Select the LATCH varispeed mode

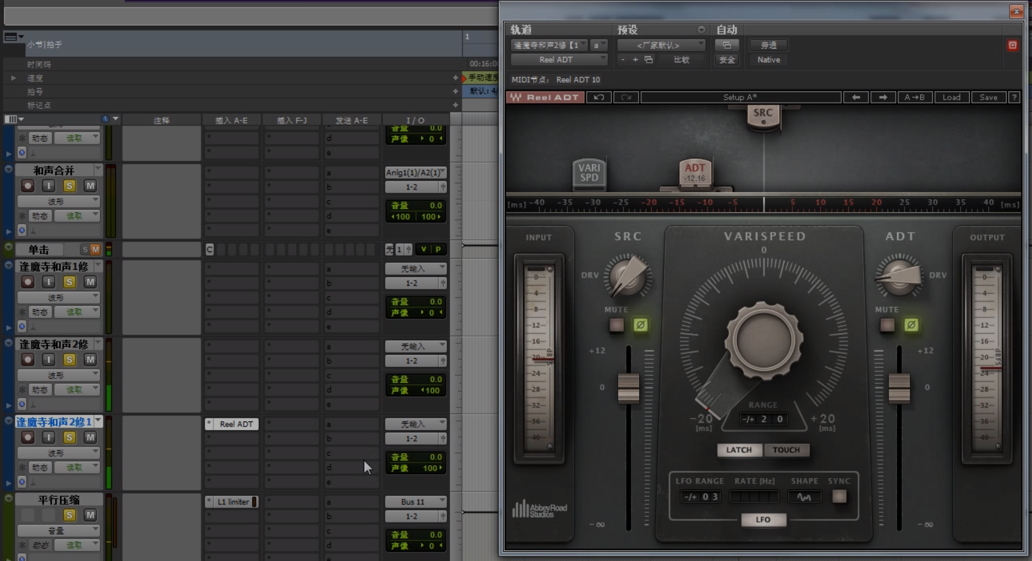(739, 450)
